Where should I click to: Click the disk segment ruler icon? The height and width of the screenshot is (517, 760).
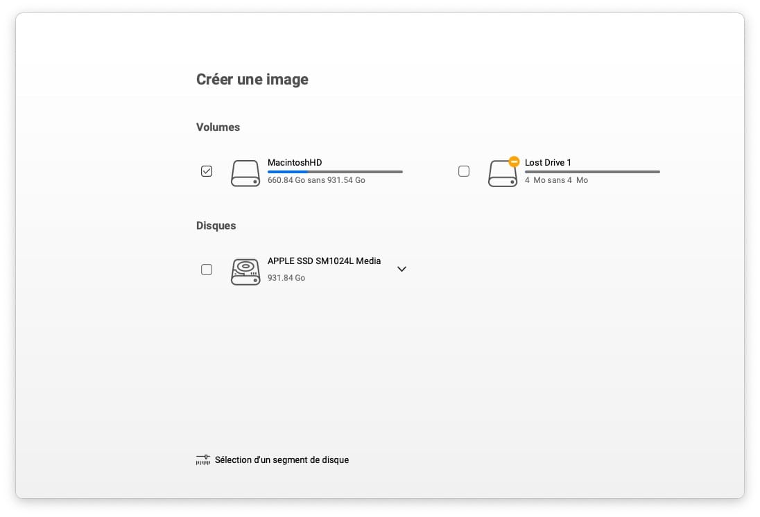click(x=202, y=460)
